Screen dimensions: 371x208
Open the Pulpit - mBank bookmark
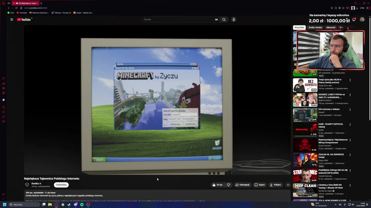click(x=83, y=13)
